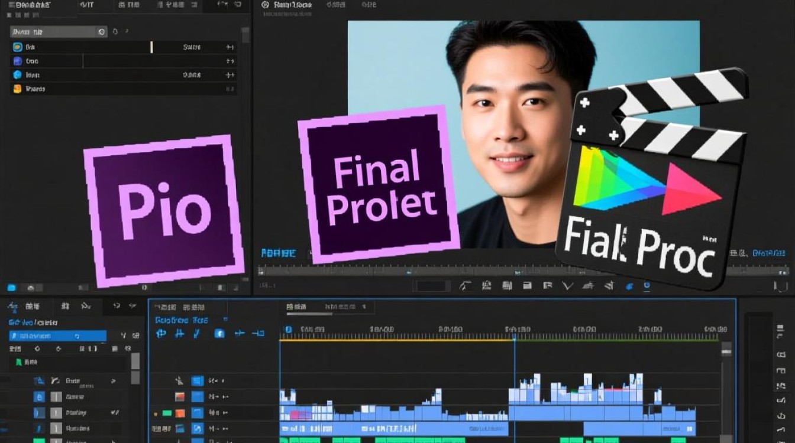The image size is (795, 443).
Task: Toggle the green indicator in the timeline track headers
Action: [x=167, y=413]
